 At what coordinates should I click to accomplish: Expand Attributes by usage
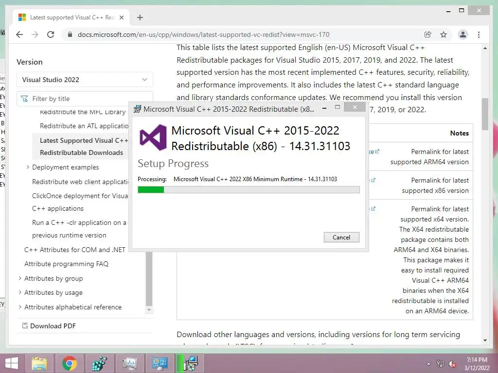coord(20,292)
